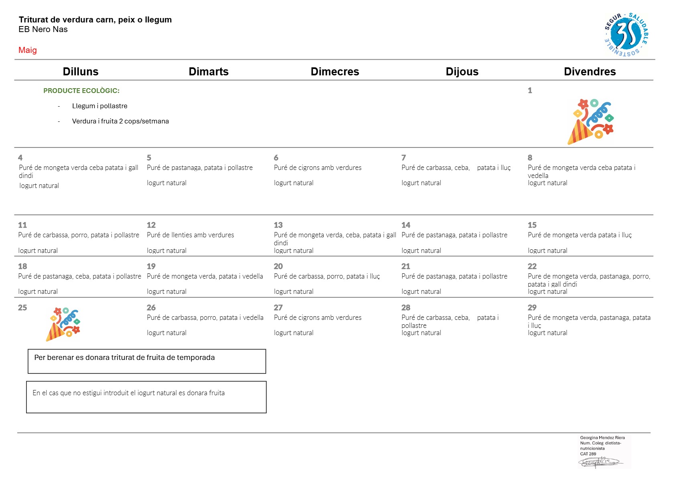Click the day 6 cigrons amb verdures entry
675x477 pixels.
318,168
